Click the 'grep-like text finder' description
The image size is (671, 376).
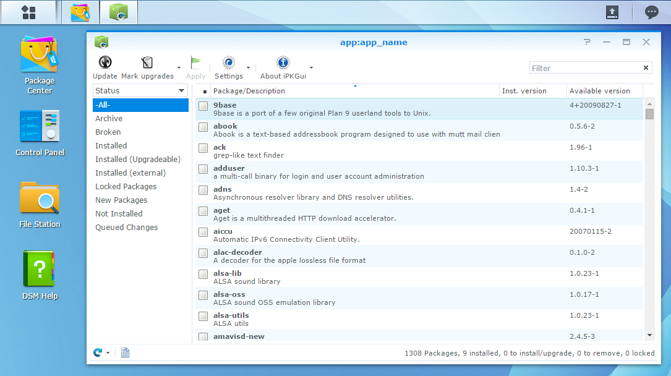[x=249, y=155]
